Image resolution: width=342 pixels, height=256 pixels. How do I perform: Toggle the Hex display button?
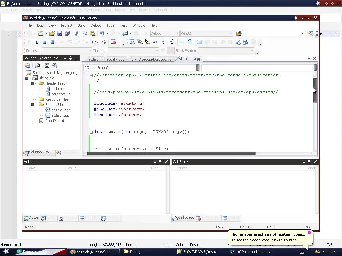point(95,42)
